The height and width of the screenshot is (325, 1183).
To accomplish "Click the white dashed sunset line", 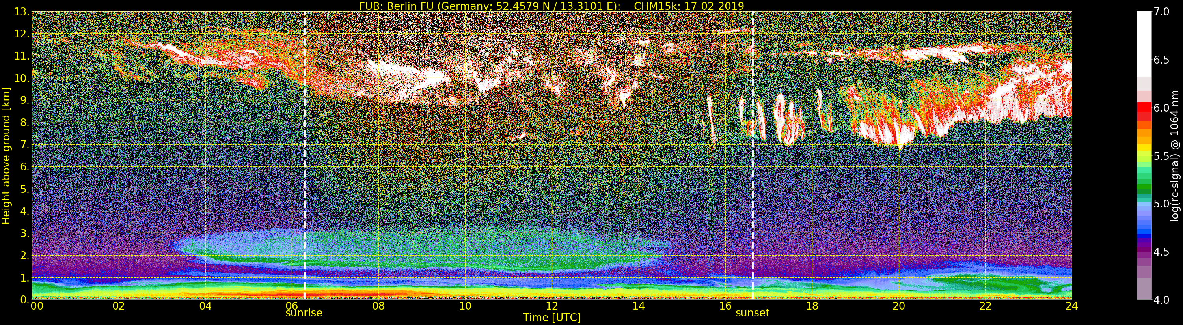I will tap(753, 155).
